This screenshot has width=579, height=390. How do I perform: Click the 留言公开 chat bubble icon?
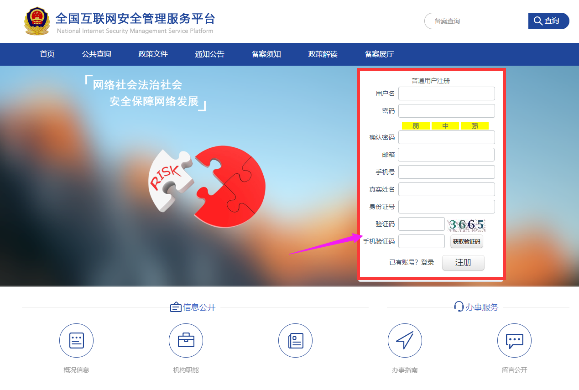coord(514,341)
